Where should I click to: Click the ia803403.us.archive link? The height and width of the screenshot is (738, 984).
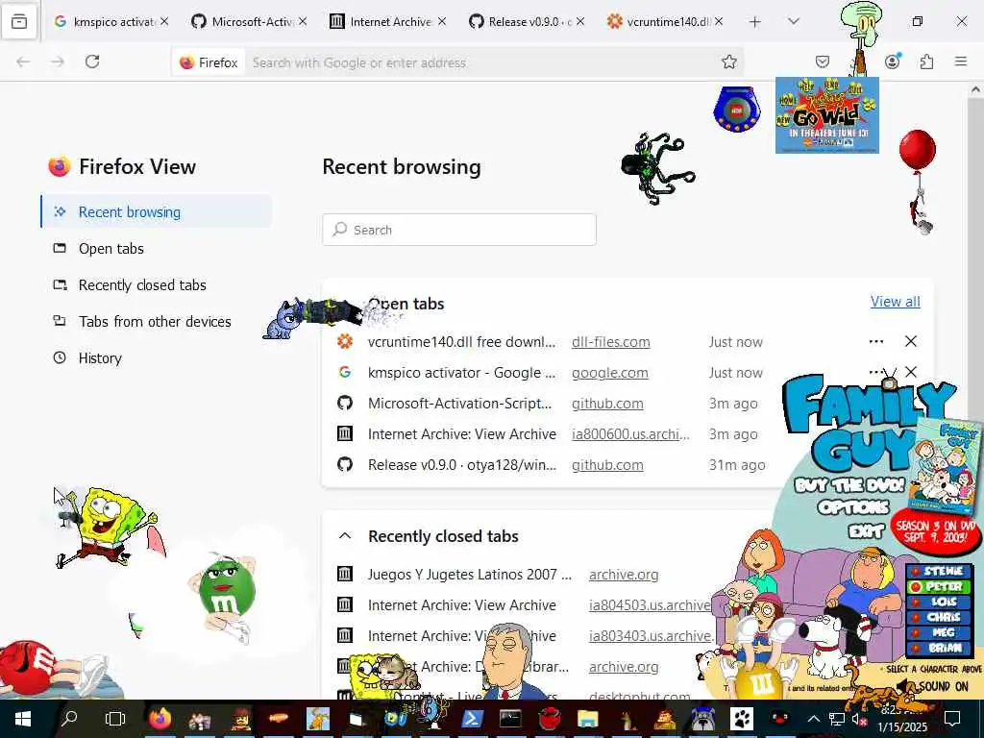click(x=651, y=636)
